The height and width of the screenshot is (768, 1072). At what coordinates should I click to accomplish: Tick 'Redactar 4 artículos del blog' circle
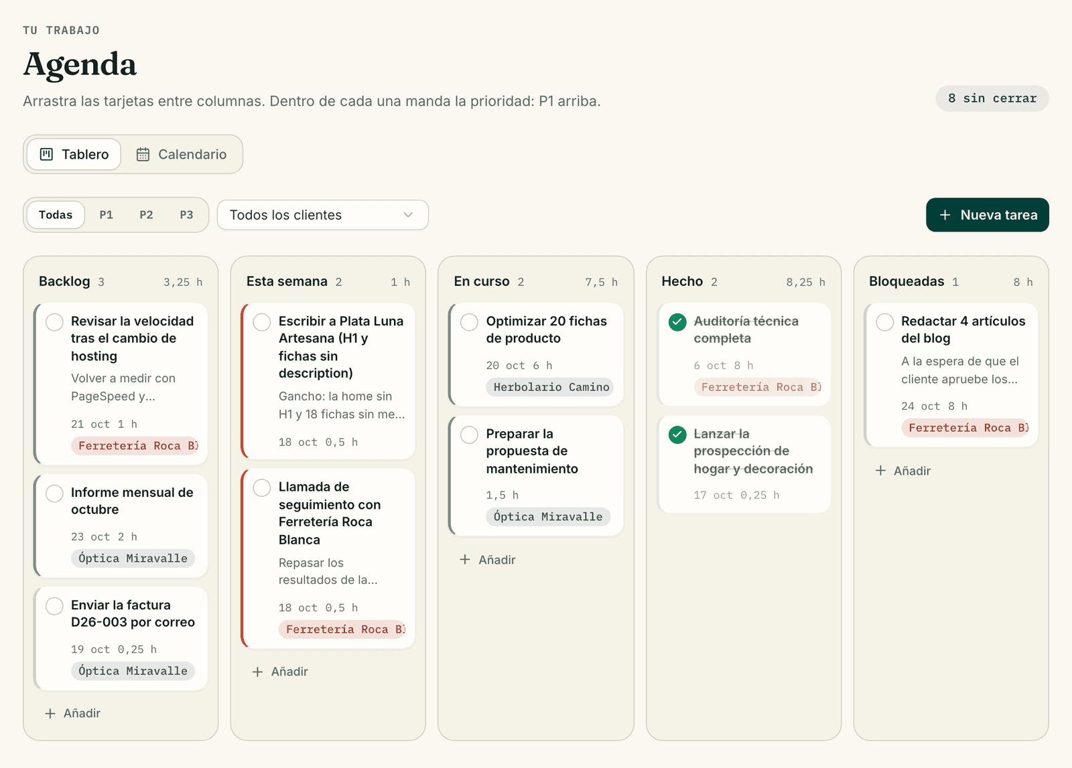coord(885,322)
